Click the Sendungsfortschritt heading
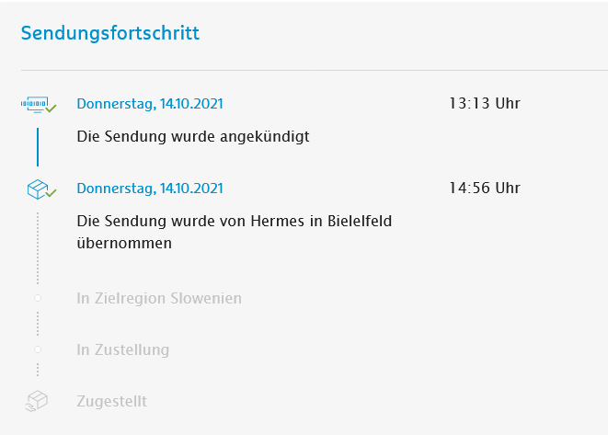The height and width of the screenshot is (435, 608). tap(110, 34)
